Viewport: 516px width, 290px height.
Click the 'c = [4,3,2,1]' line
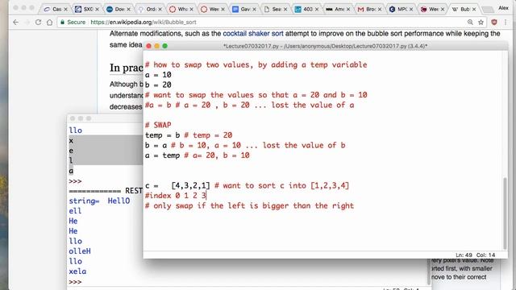(247, 186)
